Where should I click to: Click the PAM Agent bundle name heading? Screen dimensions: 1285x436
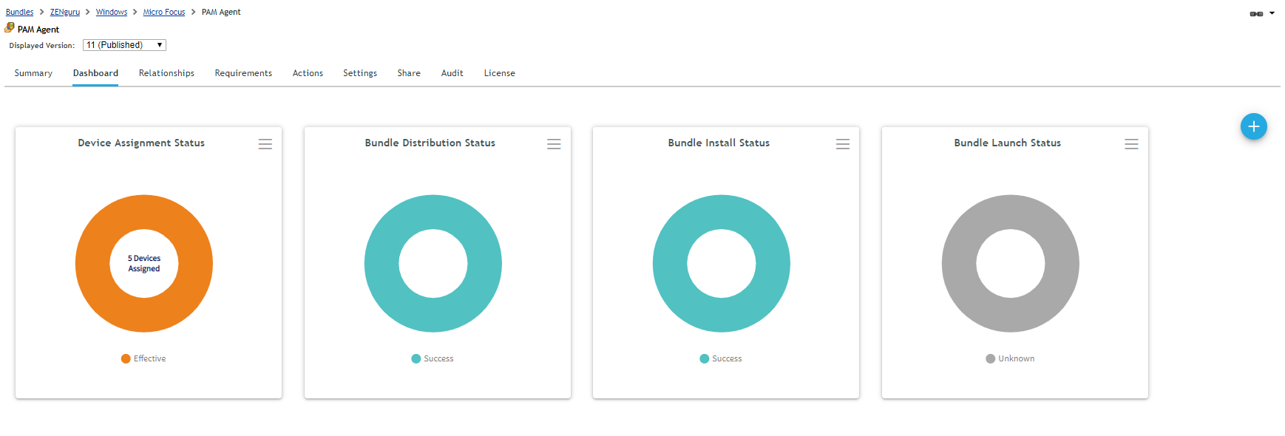pos(38,30)
